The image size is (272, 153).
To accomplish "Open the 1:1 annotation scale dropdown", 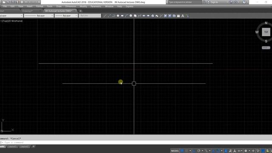I will (240, 151).
